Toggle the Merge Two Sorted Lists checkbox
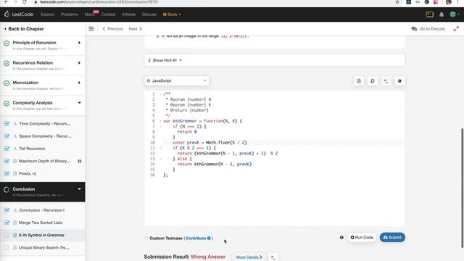 [7, 223]
